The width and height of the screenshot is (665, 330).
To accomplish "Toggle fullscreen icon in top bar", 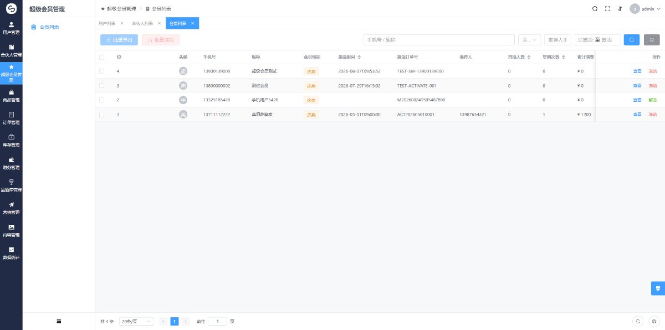I will (607, 9).
